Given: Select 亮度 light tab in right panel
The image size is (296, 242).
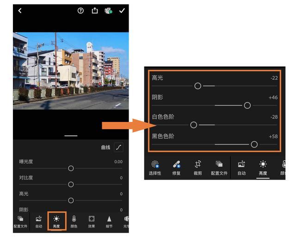Looking at the screenshot, I should pyautogui.click(x=263, y=168).
